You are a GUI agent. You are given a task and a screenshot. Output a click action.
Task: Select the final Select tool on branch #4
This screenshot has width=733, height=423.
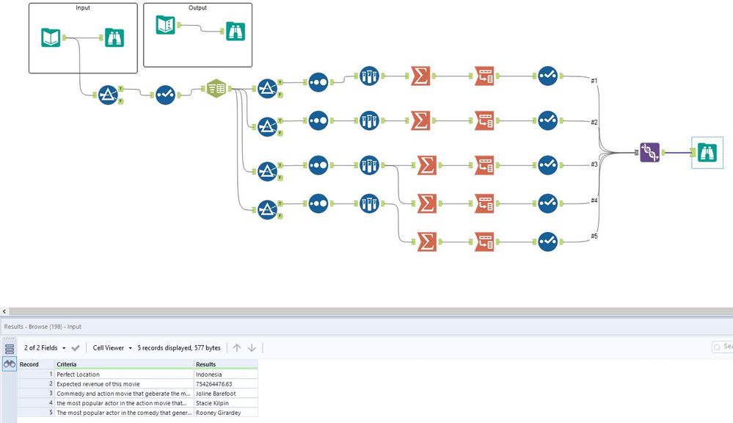[x=547, y=203]
